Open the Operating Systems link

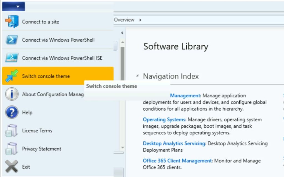coord(164,119)
